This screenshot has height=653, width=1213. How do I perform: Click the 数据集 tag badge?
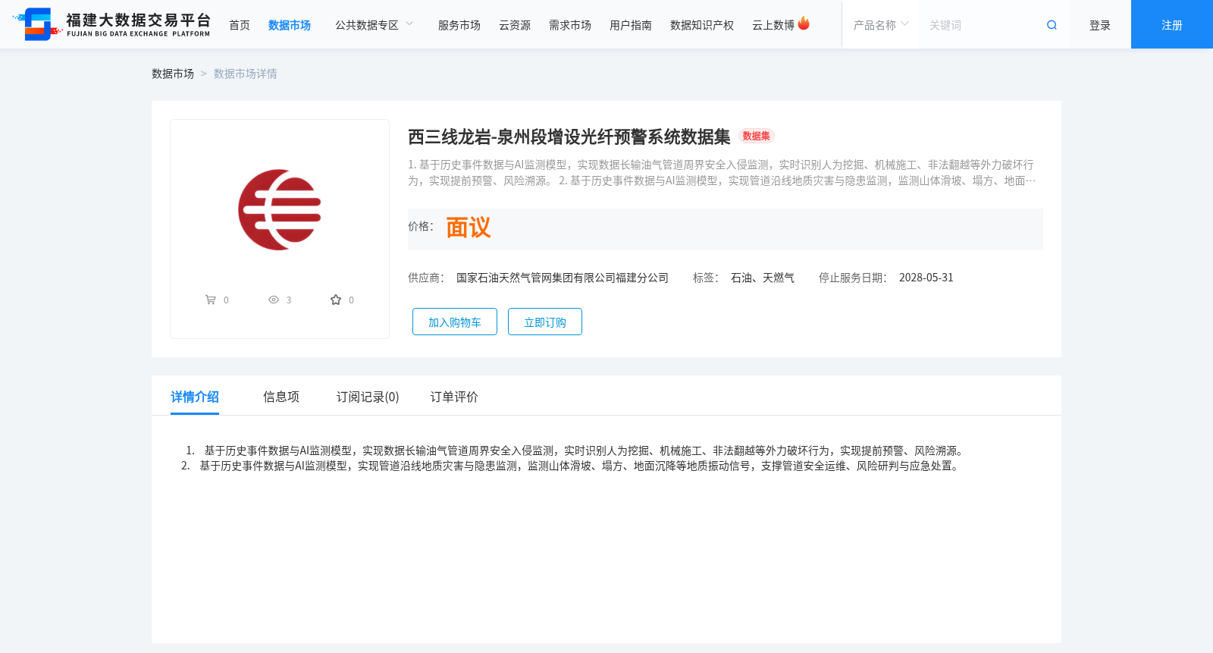757,137
